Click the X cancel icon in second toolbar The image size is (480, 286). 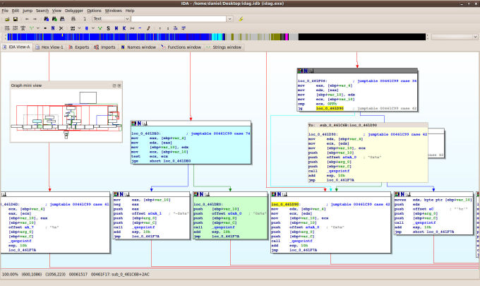click(61, 28)
